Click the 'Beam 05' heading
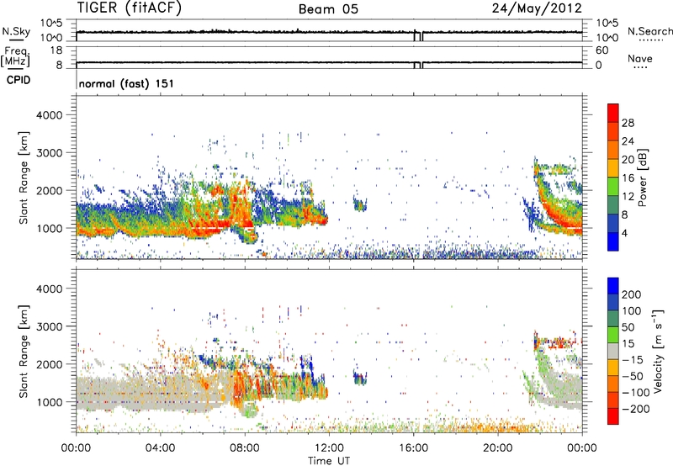This screenshot has width=673, height=466. [x=328, y=9]
